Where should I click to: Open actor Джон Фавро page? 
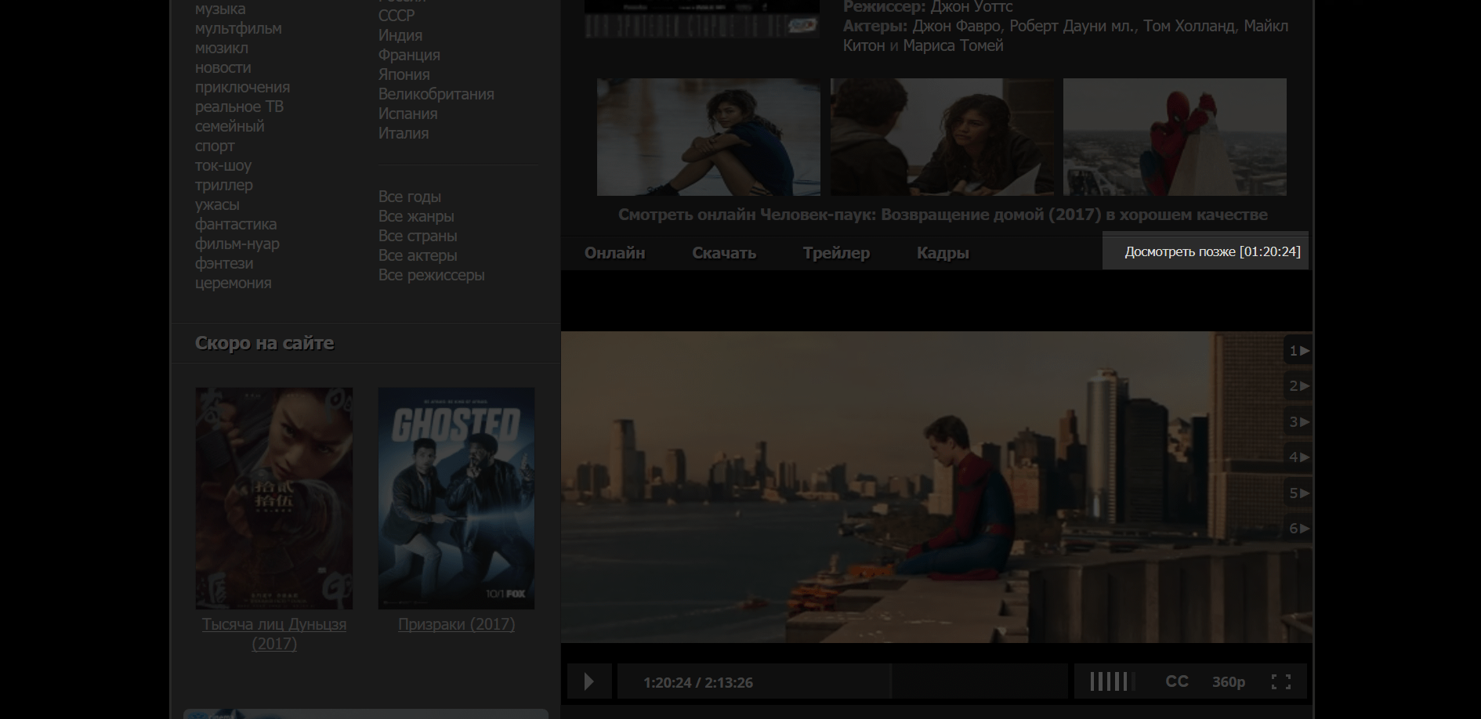point(957,26)
